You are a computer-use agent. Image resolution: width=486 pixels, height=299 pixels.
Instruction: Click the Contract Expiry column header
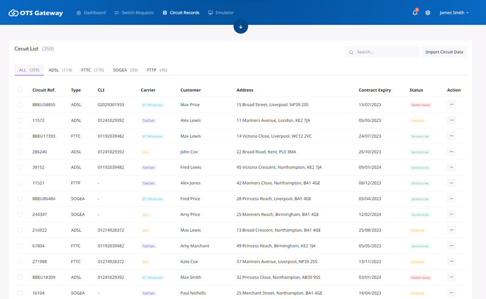click(375, 90)
